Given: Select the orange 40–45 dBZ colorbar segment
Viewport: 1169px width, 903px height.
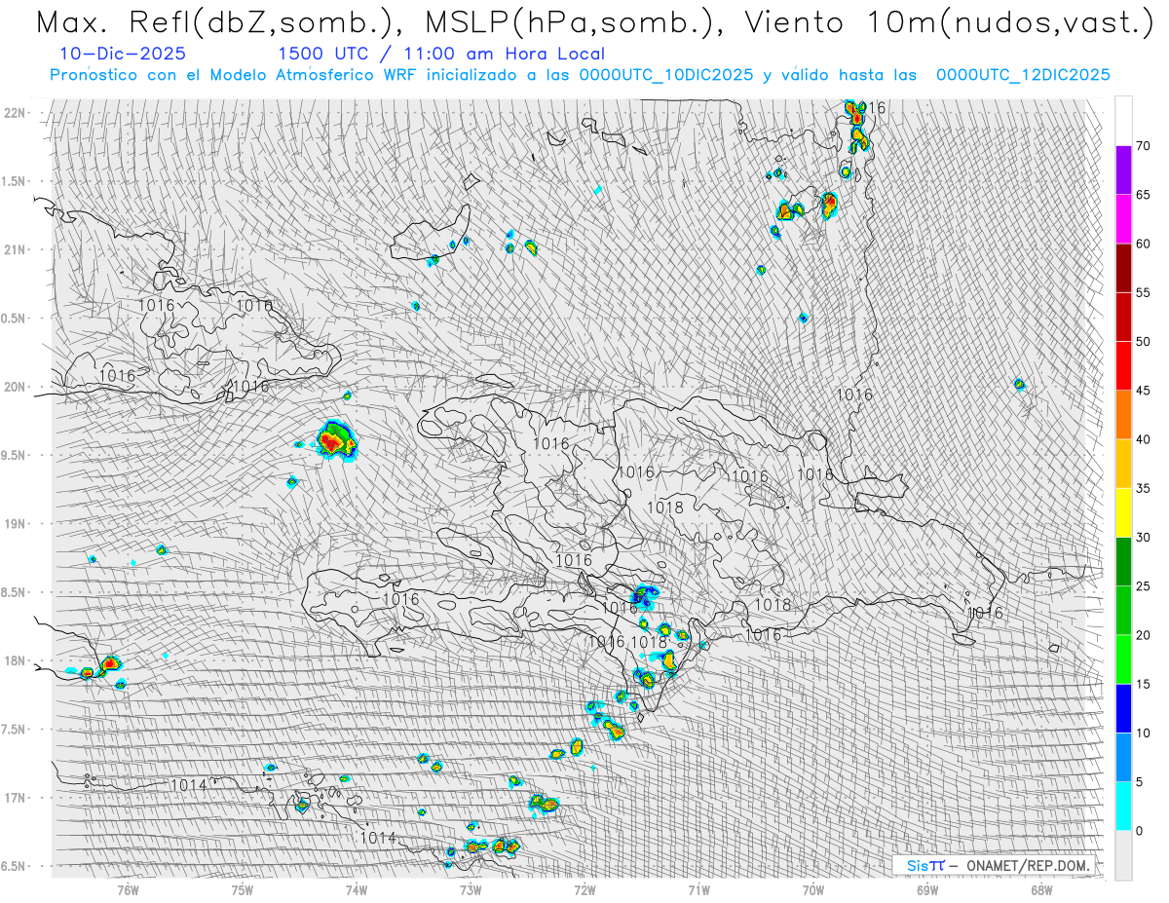Looking at the screenshot, I should tap(1123, 415).
